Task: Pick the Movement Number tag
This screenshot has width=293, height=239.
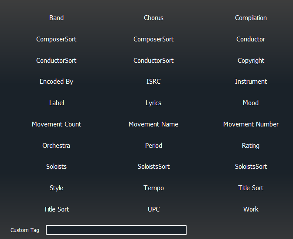Action: coord(251,124)
